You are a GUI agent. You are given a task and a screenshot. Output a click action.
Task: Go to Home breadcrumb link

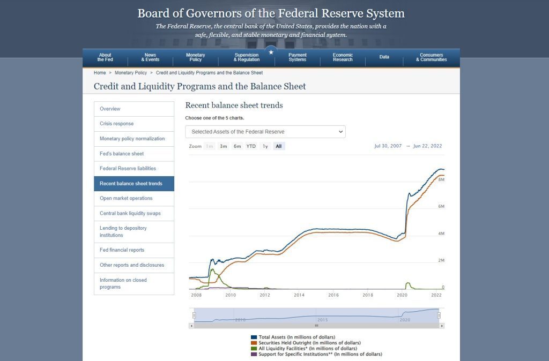pos(100,73)
